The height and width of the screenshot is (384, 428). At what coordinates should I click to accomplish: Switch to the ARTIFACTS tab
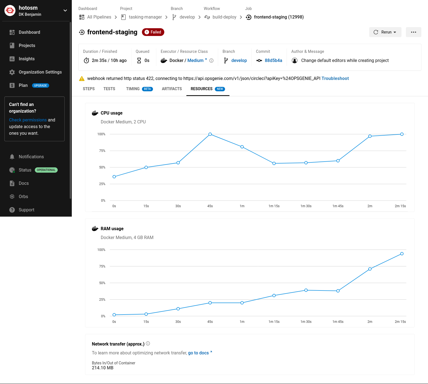[x=172, y=89]
